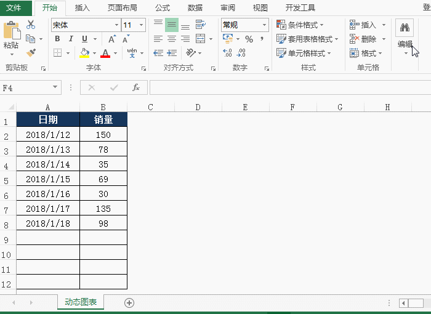431x314 pixels.
Task: Decrease decimal places
Action: 241,53
